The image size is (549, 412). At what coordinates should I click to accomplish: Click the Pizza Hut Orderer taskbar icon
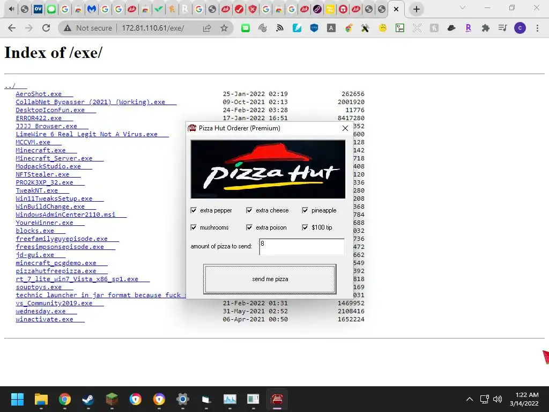pyautogui.click(x=277, y=399)
